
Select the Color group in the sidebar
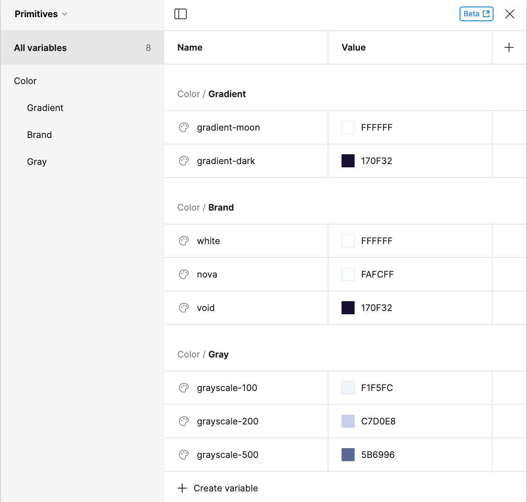pos(25,81)
